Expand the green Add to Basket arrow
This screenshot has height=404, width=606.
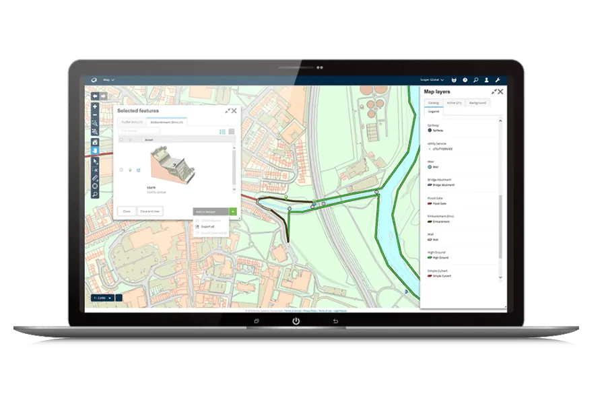coord(232,211)
